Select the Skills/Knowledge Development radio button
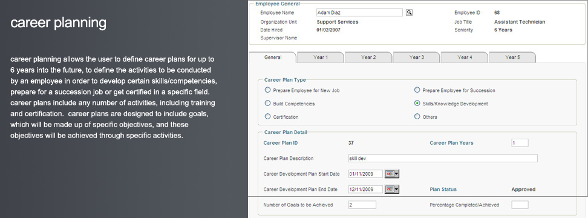 click(417, 103)
